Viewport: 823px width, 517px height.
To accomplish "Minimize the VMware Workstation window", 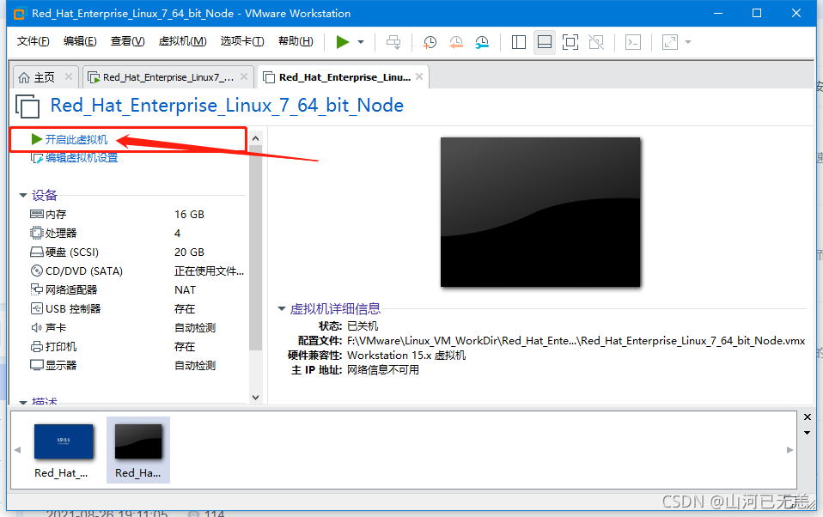I will tap(717, 13).
